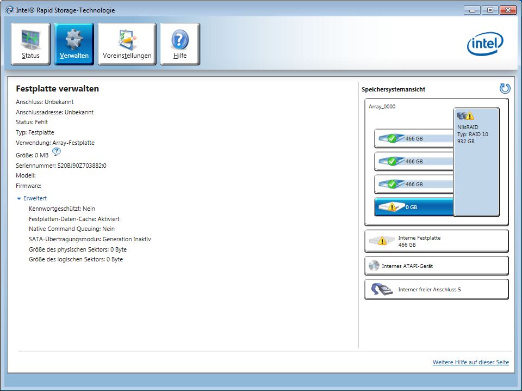Click the warning icon on the 0 GB disk
522x391 pixels.
point(392,207)
